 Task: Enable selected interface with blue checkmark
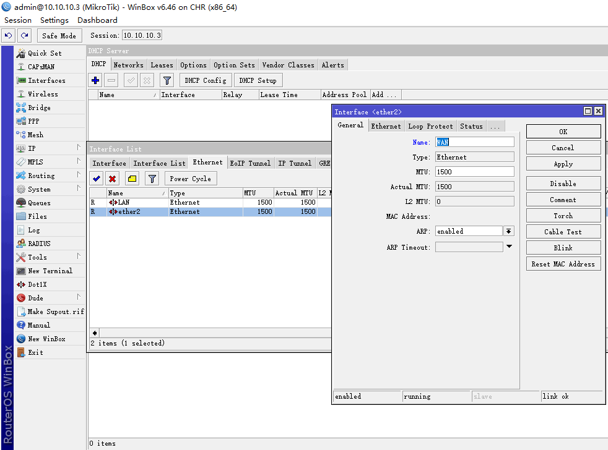pos(97,179)
